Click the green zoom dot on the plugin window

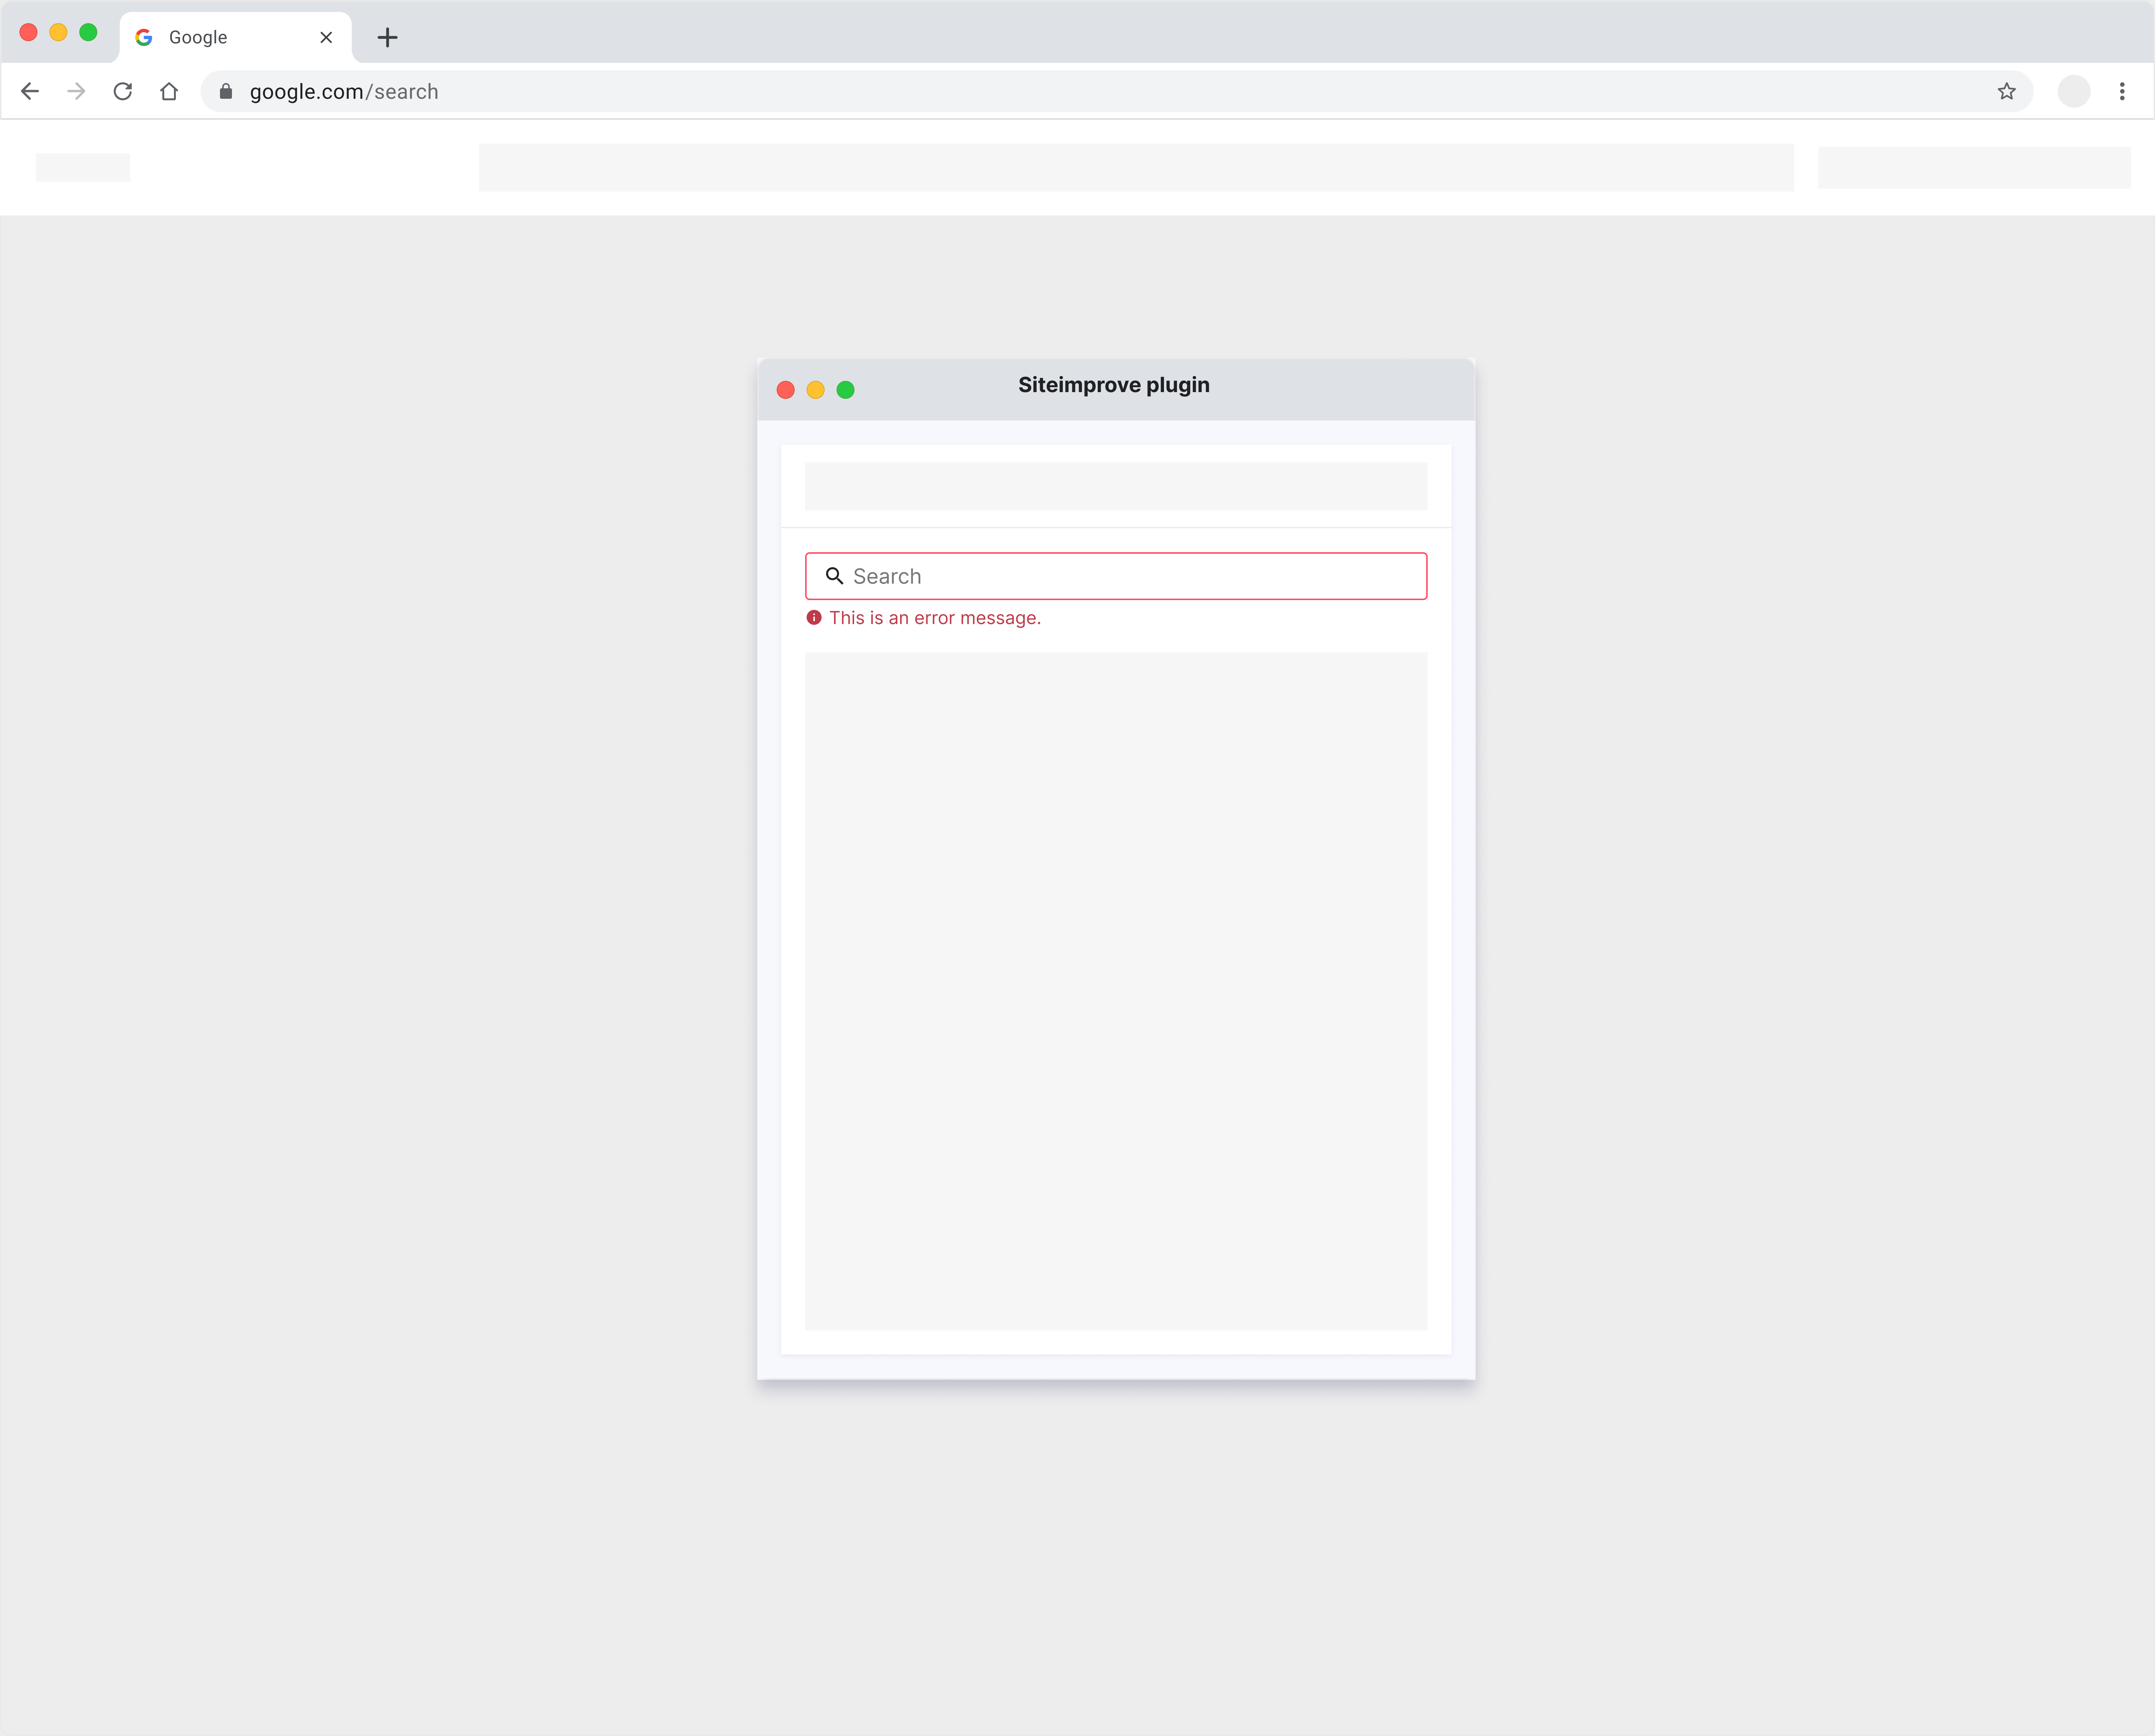coord(845,390)
